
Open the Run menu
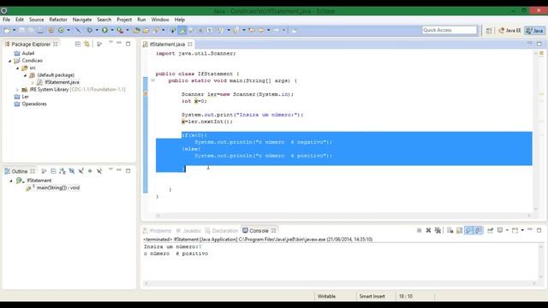coord(141,20)
